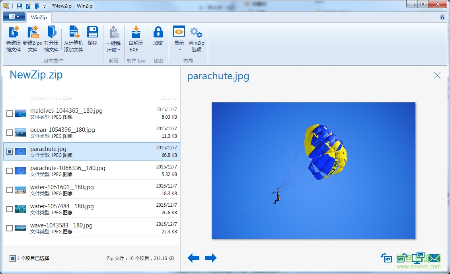Close the parachute.jpg preview pane

(437, 75)
